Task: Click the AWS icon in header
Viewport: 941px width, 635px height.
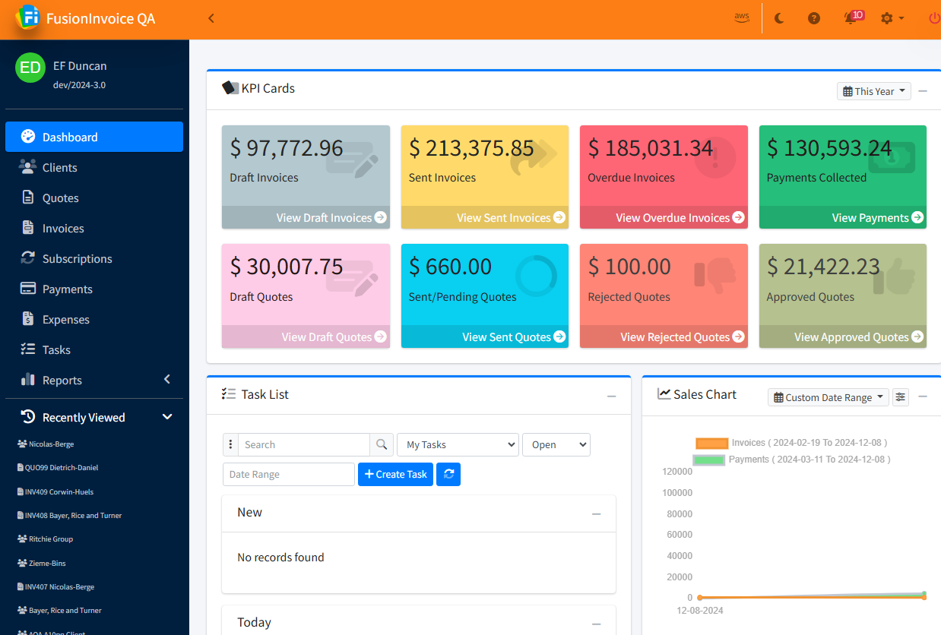Action: click(x=742, y=18)
